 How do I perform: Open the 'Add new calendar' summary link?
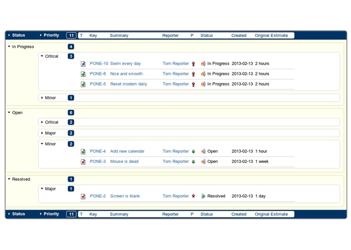(x=127, y=151)
